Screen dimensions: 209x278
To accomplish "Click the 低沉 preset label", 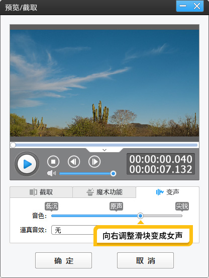I will pyautogui.click(x=51, y=206).
